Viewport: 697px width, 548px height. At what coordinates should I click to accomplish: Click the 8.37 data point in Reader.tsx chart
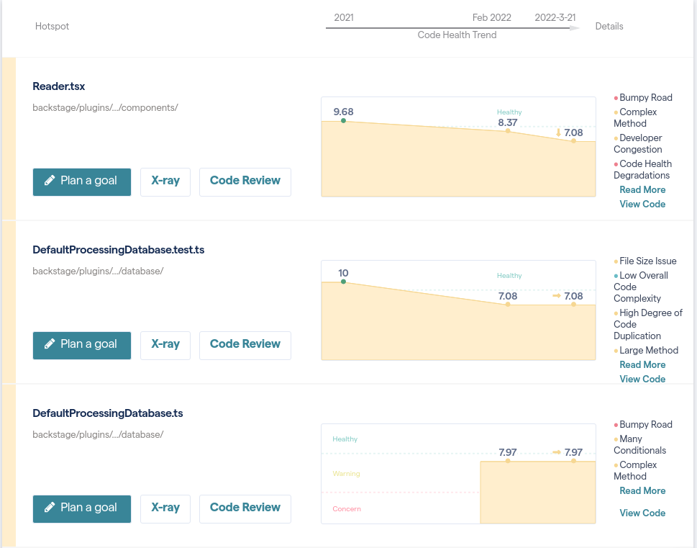coord(508,131)
